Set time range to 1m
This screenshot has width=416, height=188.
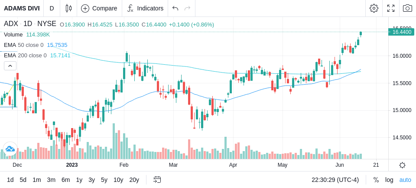tap(36, 180)
